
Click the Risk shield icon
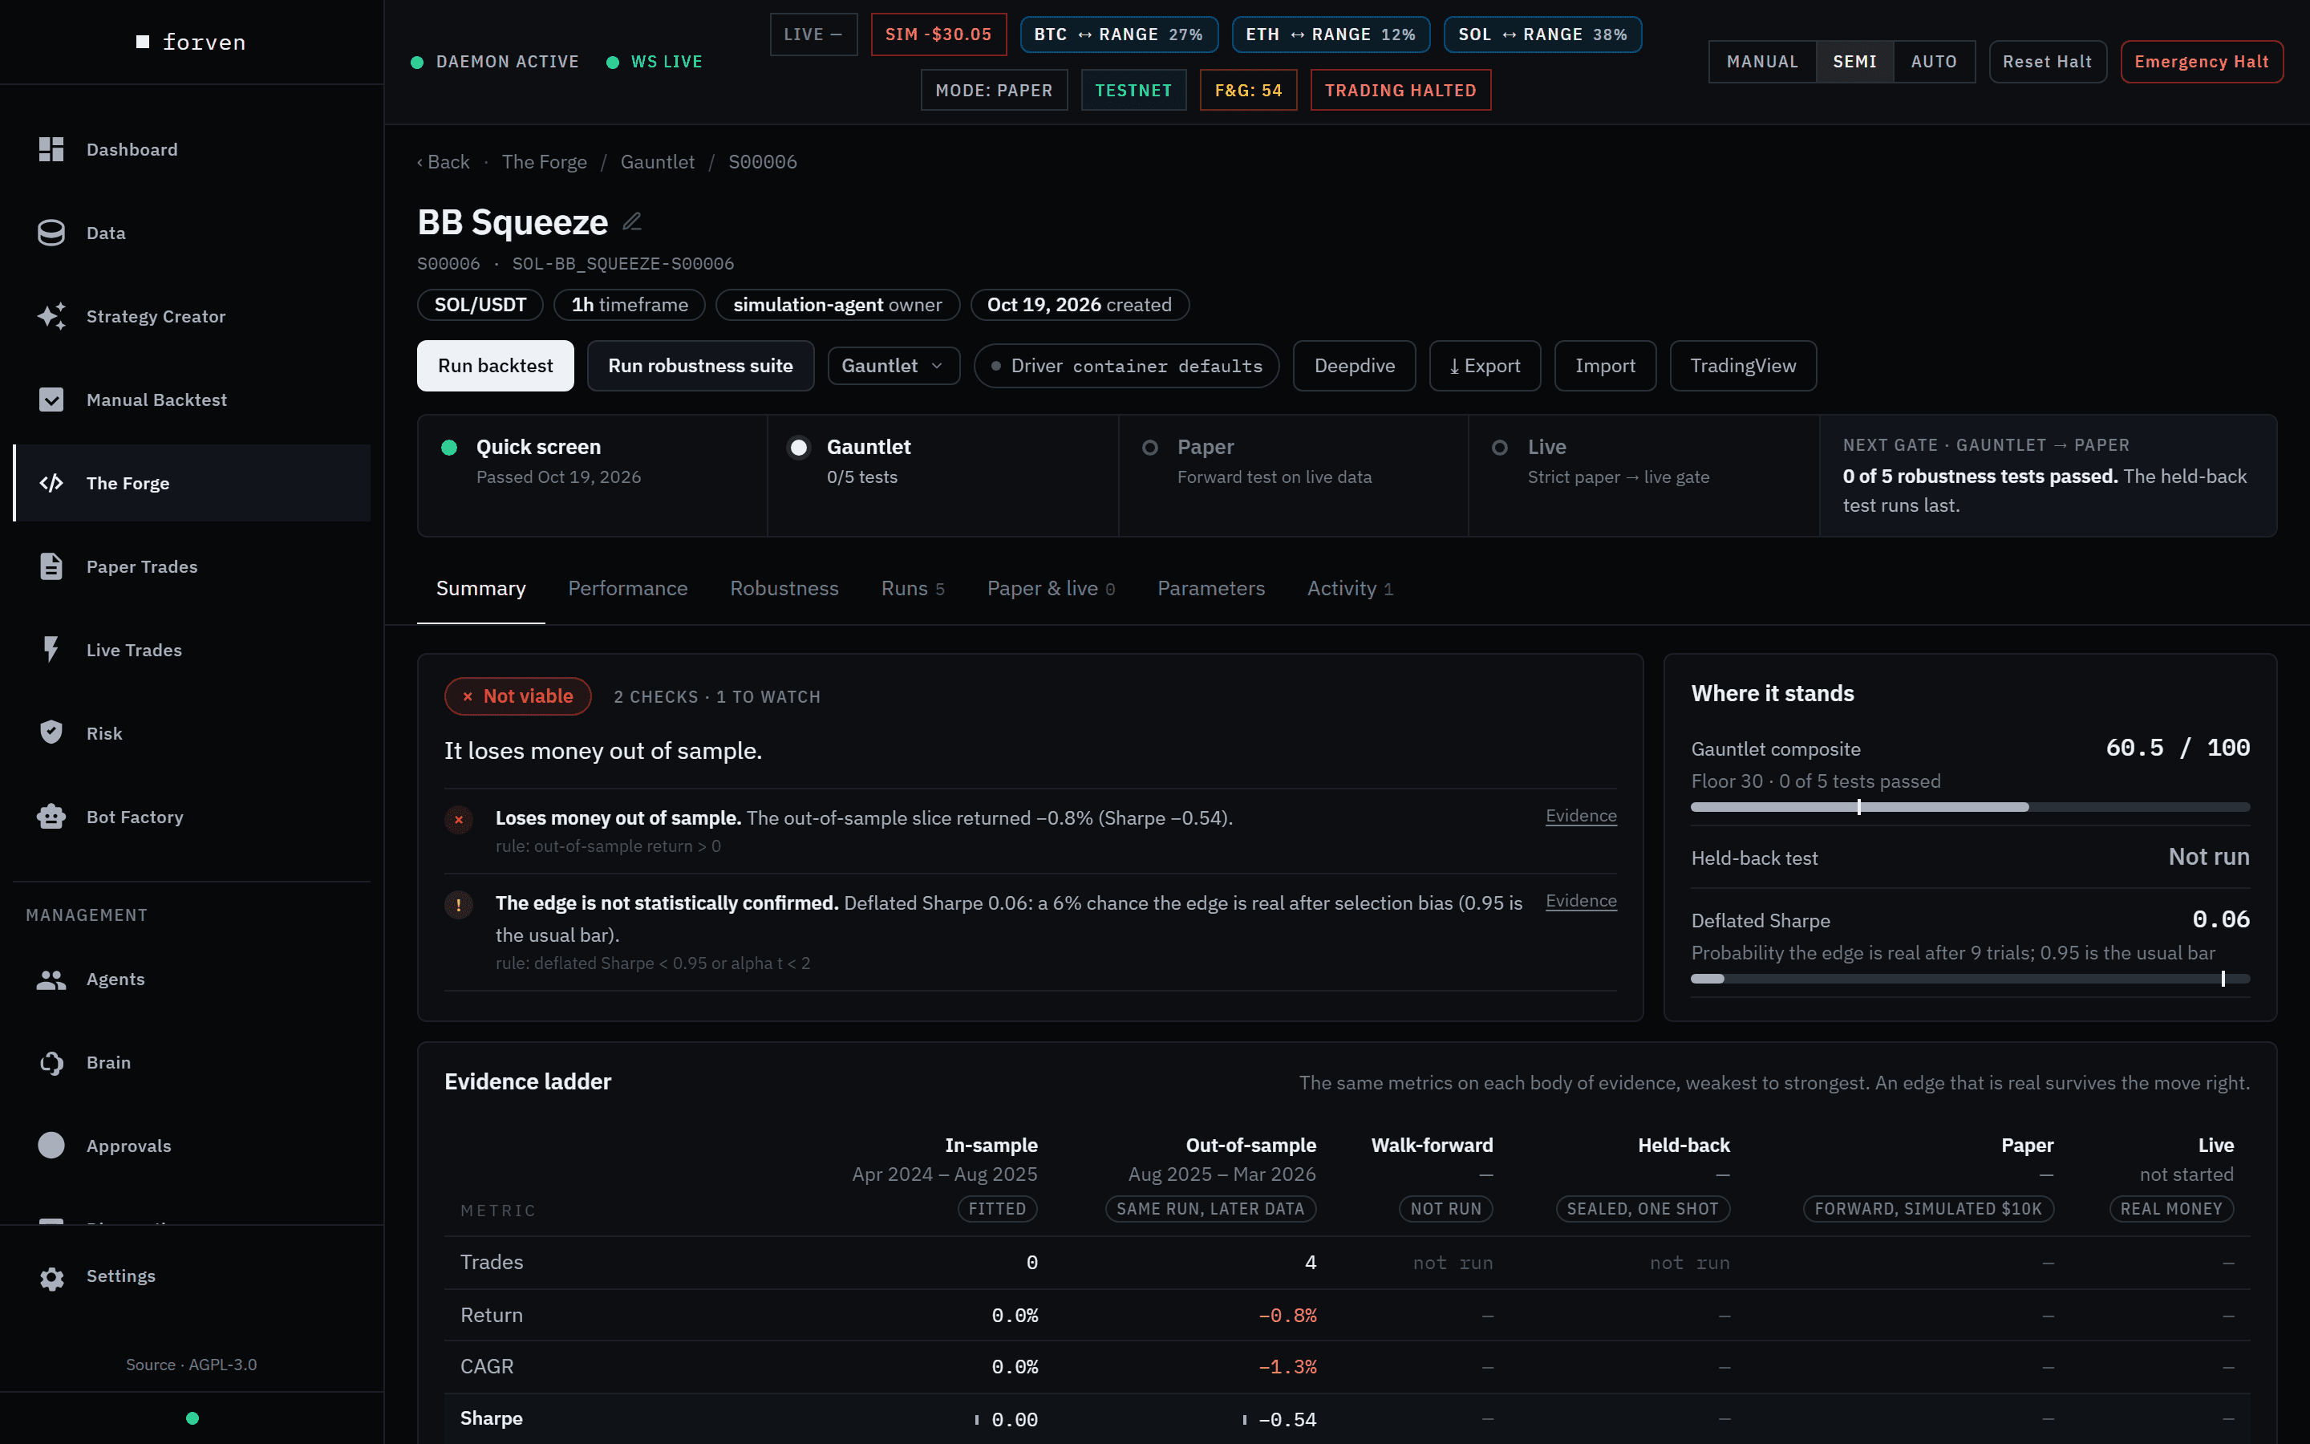pyautogui.click(x=51, y=732)
